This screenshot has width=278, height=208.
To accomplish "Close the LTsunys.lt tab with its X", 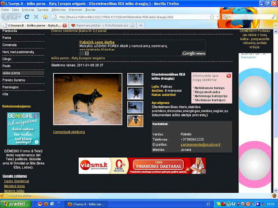I will [65, 26].
